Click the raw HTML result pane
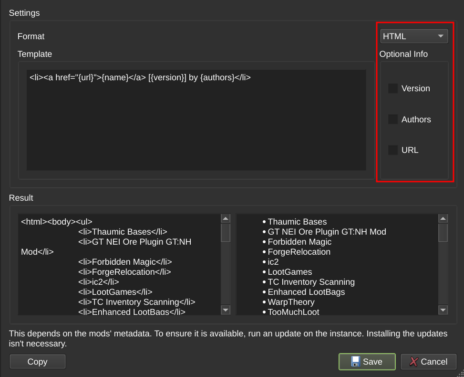Image resolution: width=464 pixels, height=377 pixels. [119, 263]
